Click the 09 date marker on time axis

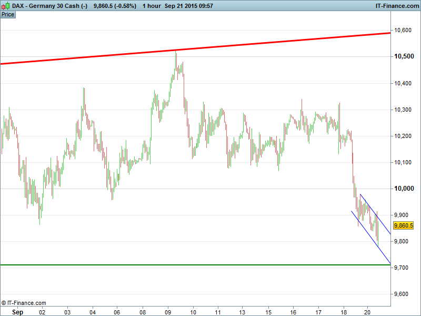pyautogui.click(x=168, y=312)
